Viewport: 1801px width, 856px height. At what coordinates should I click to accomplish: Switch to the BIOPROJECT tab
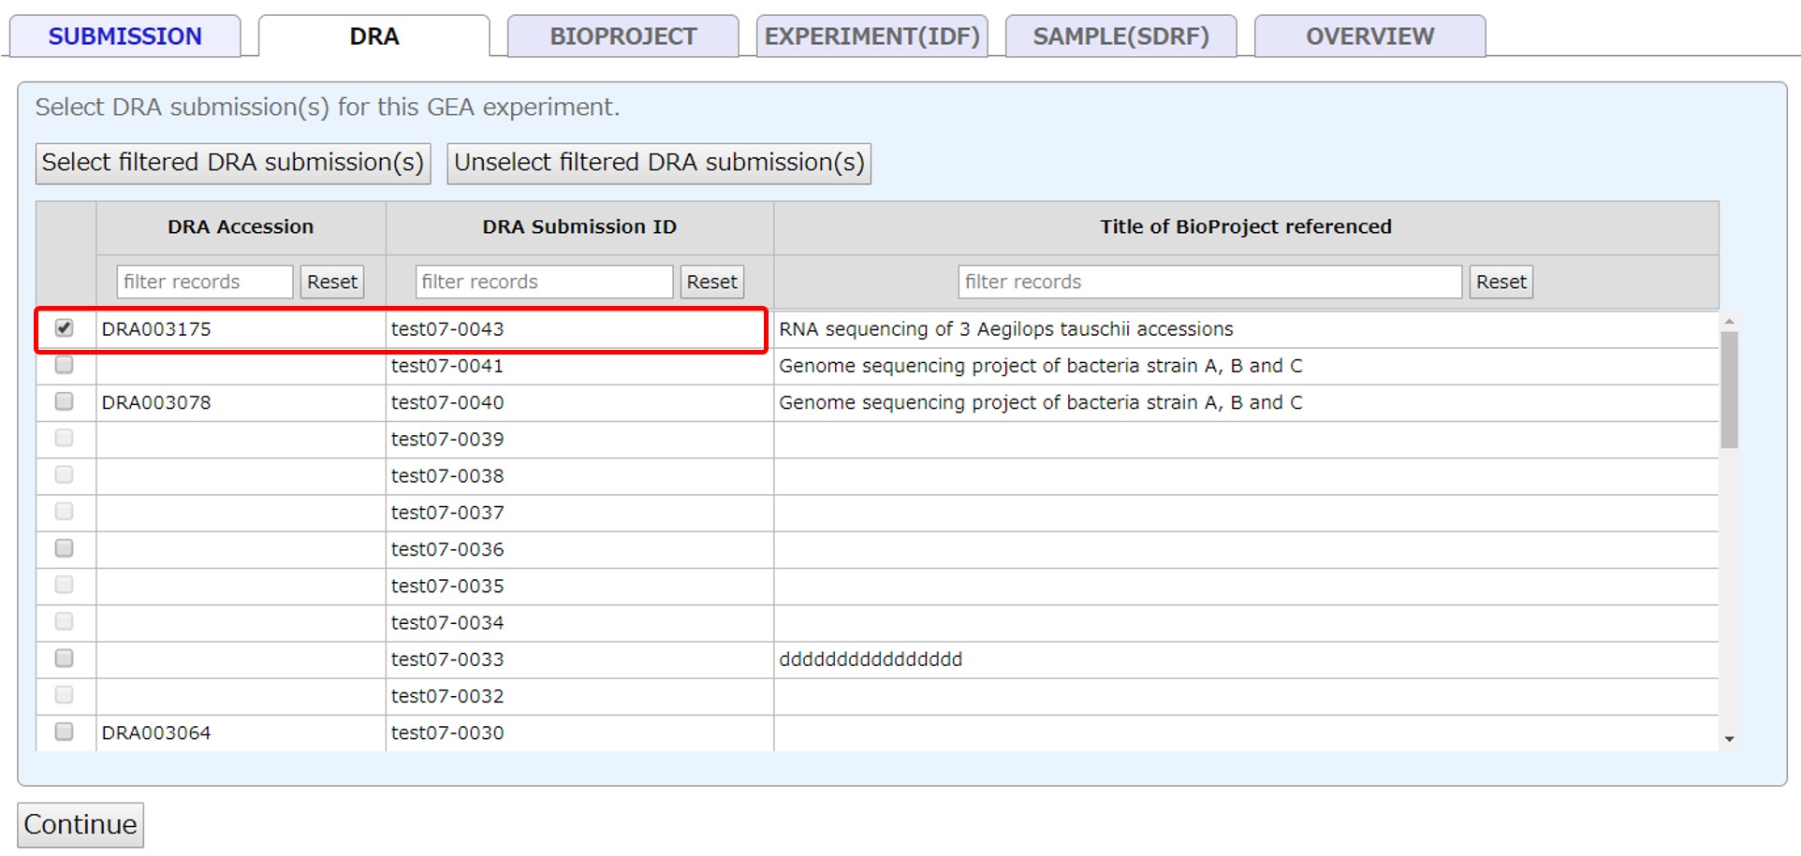point(622,36)
